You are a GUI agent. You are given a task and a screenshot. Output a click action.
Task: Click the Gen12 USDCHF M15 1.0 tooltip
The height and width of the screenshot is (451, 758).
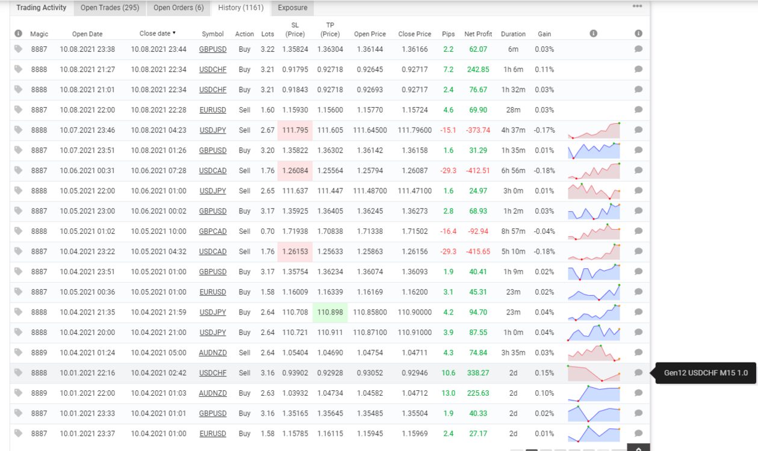point(706,373)
